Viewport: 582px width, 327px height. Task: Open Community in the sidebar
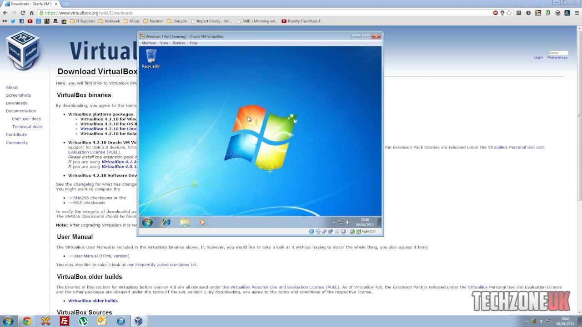tap(17, 143)
